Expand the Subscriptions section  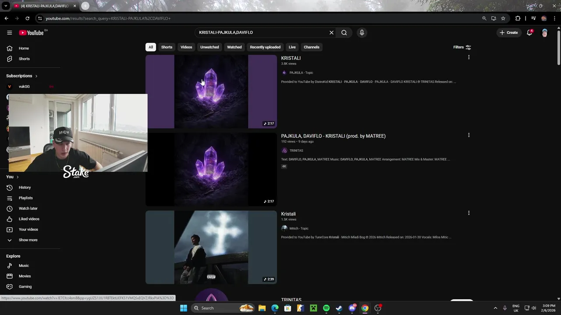point(22,76)
